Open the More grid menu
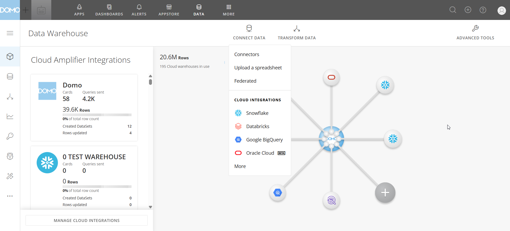 [229, 10]
